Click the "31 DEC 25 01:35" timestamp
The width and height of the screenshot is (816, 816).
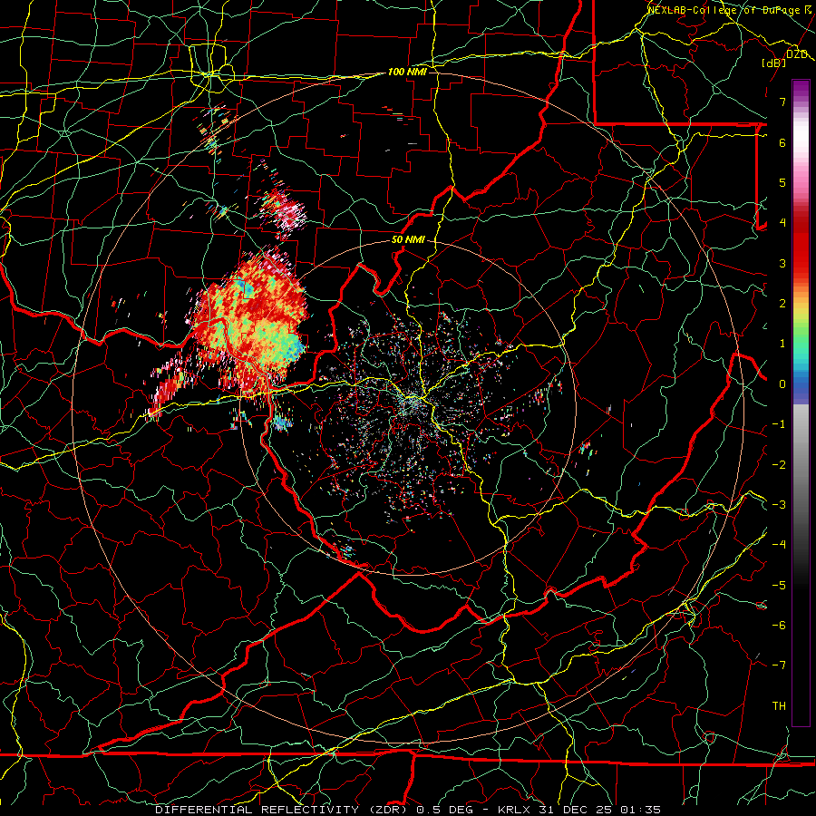[x=599, y=810]
